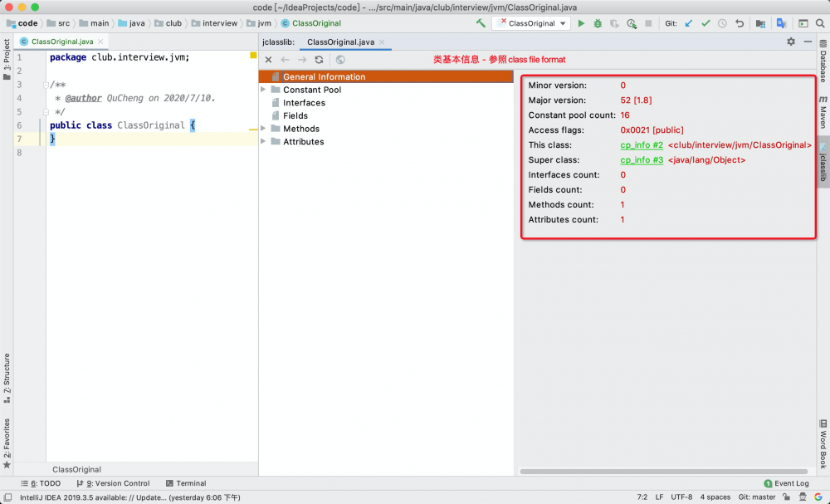
Task: Click the horizontal scrollbar in details panel
Action: (664, 471)
